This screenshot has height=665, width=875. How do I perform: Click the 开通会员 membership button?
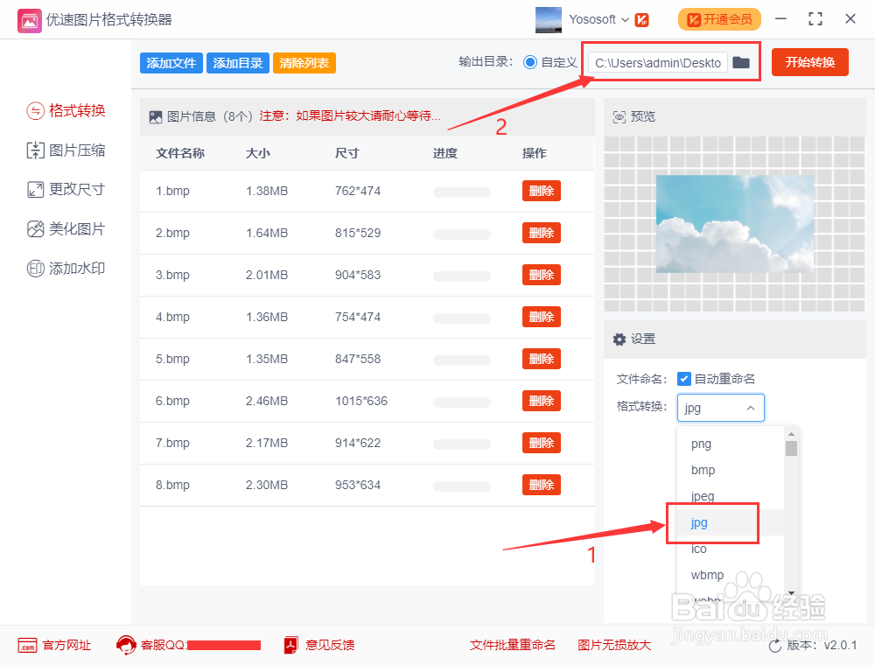pyautogui.click(x=719, y=19)
